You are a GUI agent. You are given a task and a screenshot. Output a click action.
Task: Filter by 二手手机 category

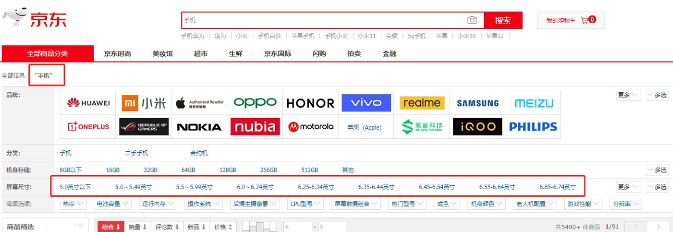[137, 153]
